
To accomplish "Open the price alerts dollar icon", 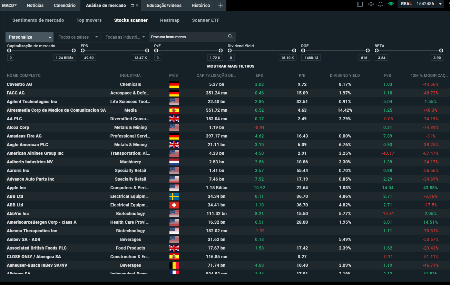I will (371, 4).
